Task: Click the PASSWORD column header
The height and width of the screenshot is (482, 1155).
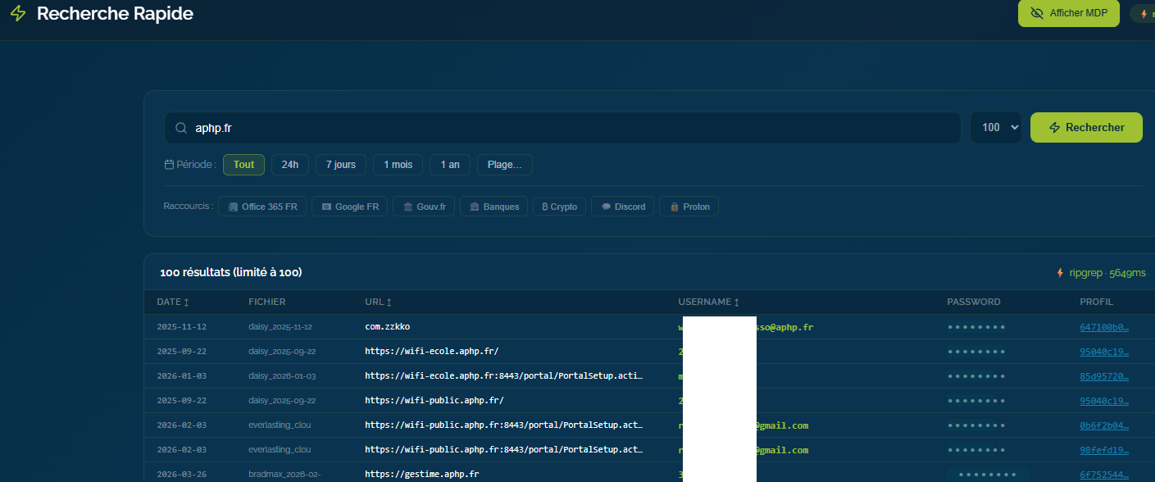Action: [974, 302]
